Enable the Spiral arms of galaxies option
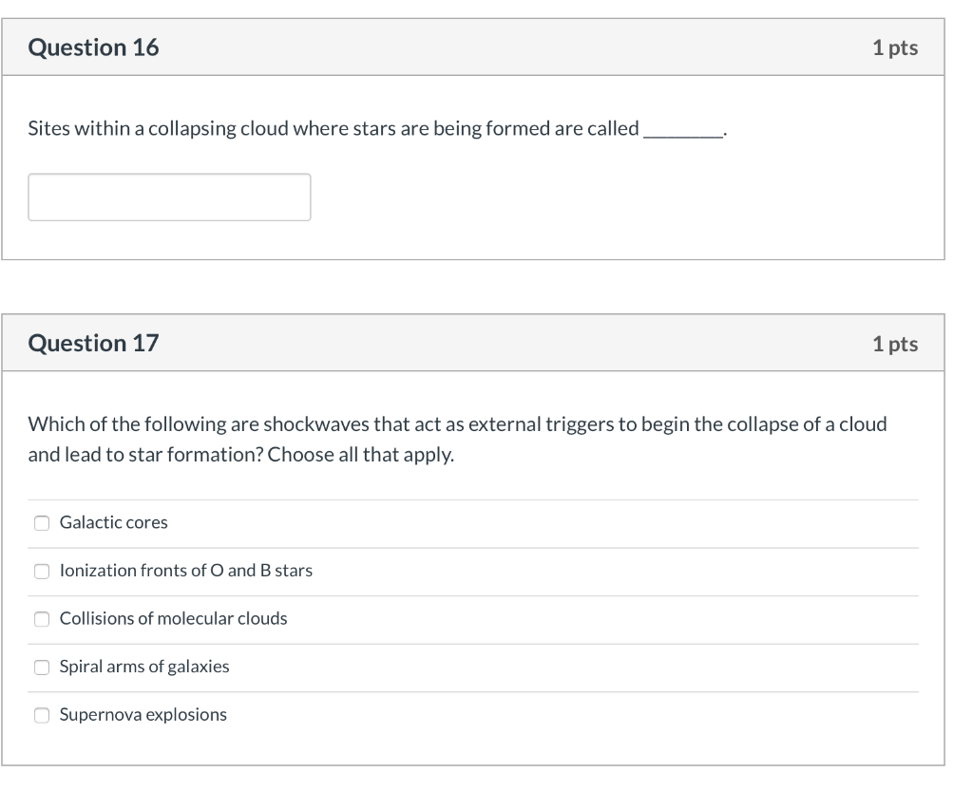The width and height of the screenshot is (973, 790). click(42, 667)
